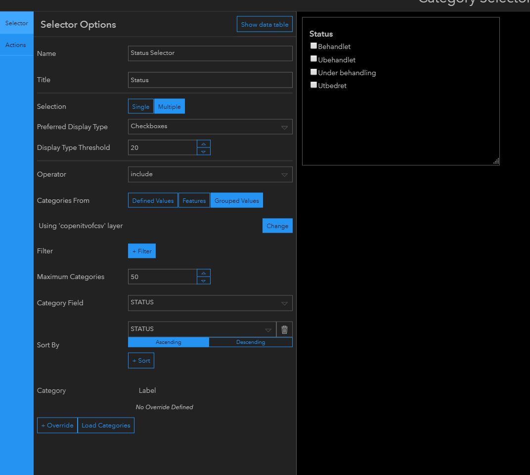Open the Category Field dropdown

285,303
